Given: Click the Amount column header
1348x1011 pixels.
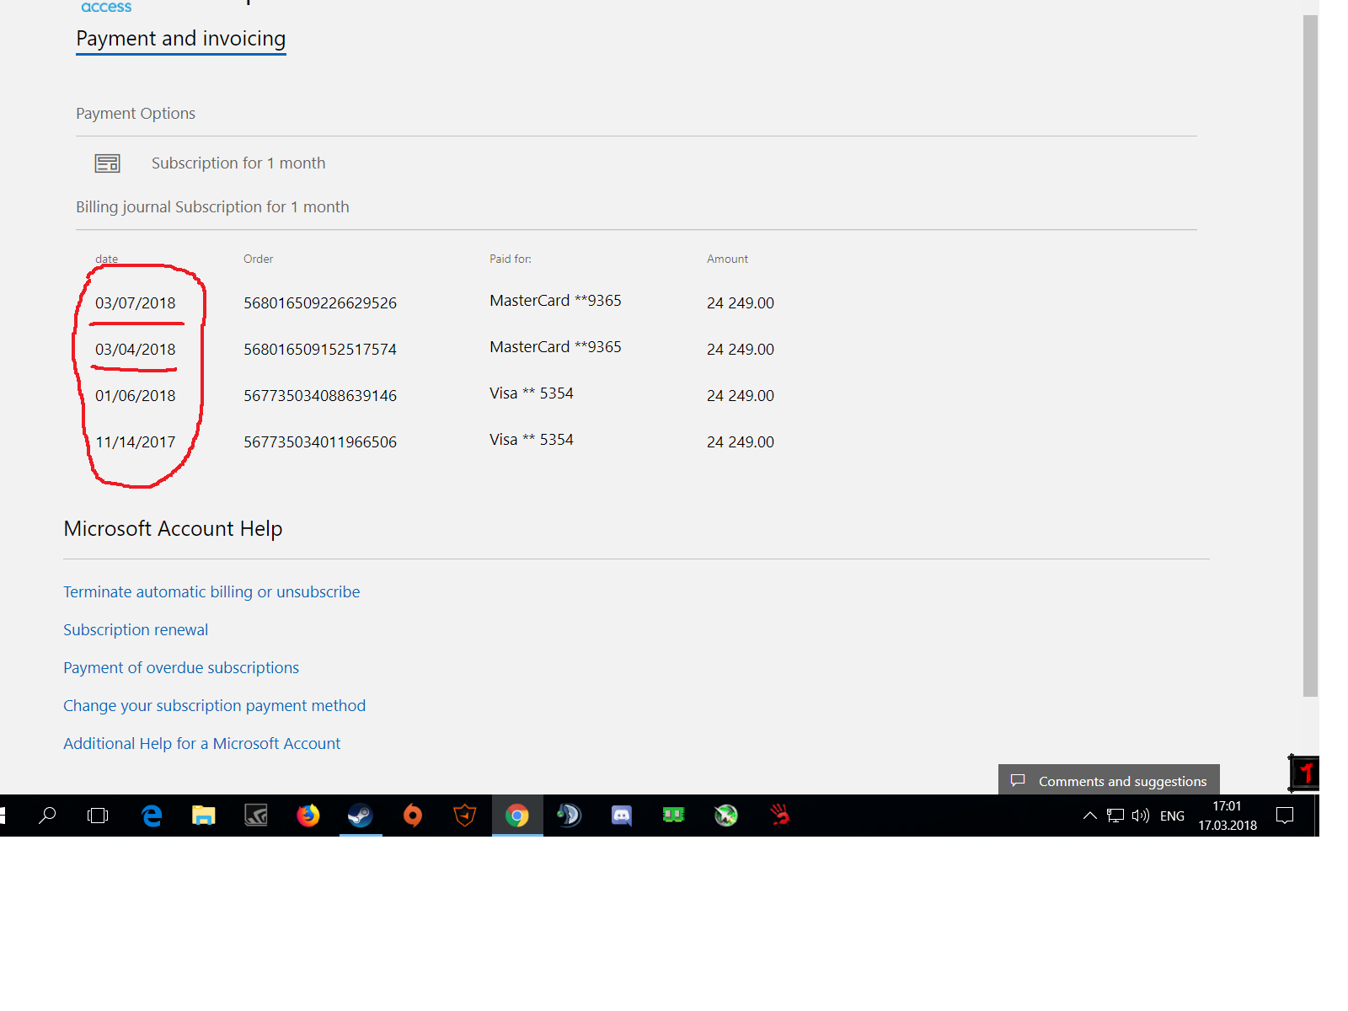Looking at the screenshot, I should (x=727, y=259).
